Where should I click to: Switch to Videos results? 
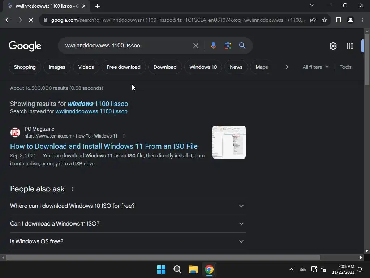click(x=86, y=67)
